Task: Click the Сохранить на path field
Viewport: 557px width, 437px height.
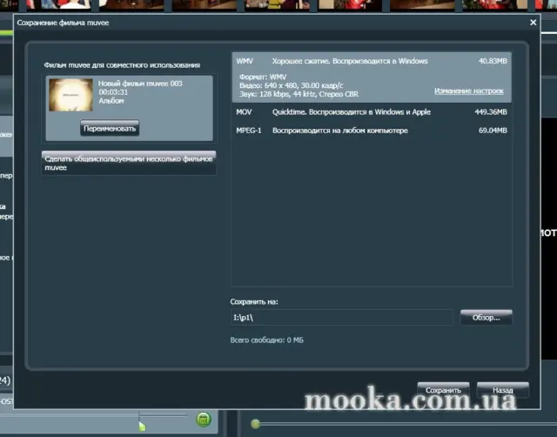Action: pyautogui.click(x=342, y=317)
